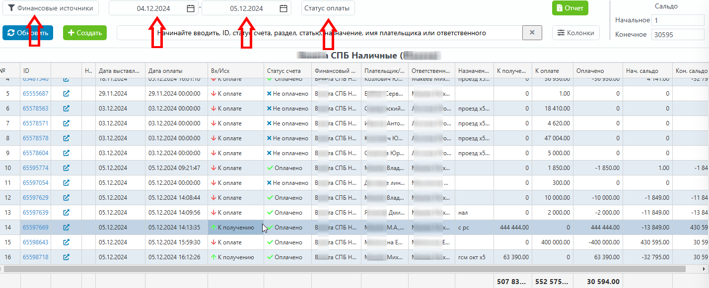
Task: Open the Колонки column chooser
Action: point(575,33)
